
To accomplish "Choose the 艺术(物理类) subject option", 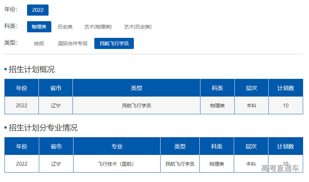I will pos(98,27).
